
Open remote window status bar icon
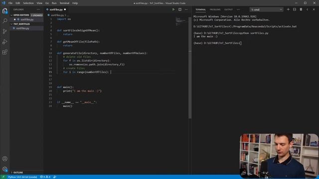3,177
